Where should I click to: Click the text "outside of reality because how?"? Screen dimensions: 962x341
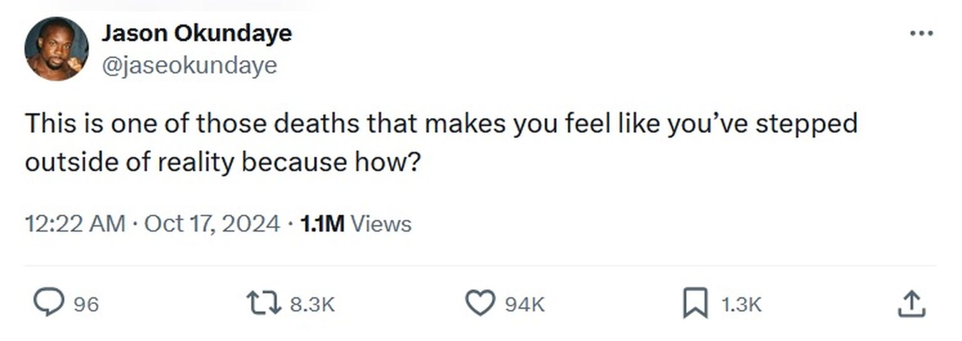click(222, 162)
